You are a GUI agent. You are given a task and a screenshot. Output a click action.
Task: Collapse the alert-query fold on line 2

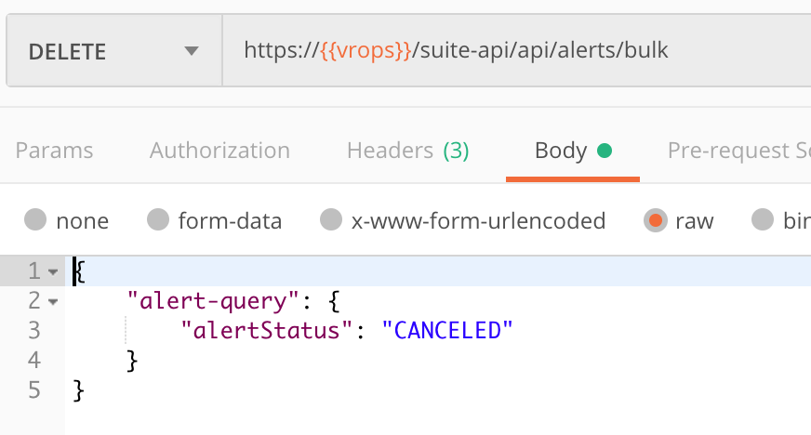tap(53, 302)
